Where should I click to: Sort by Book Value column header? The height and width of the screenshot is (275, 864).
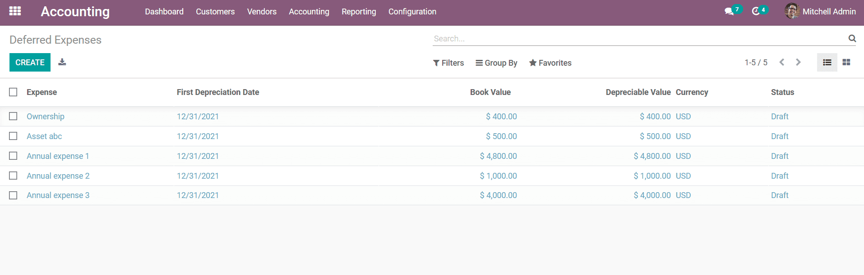(x=490, y=92)
